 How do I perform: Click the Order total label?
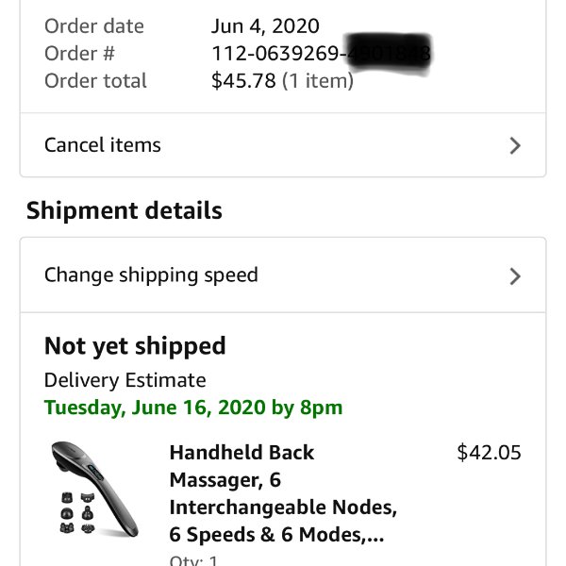(x=95, y=80)
